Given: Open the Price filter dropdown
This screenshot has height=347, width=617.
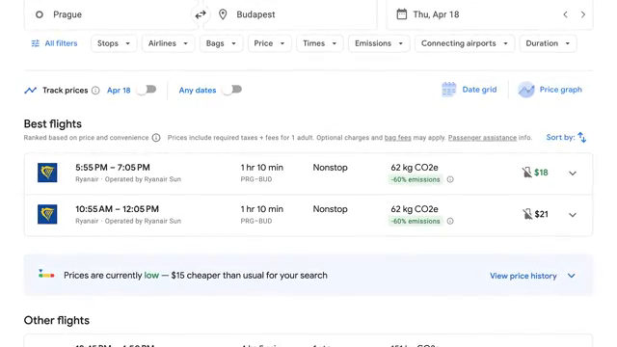Looking at the screenshot, I should coord(270,43).
